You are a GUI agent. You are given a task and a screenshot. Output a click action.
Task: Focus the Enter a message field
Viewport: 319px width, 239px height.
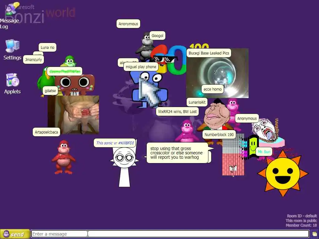pos(170,234)
